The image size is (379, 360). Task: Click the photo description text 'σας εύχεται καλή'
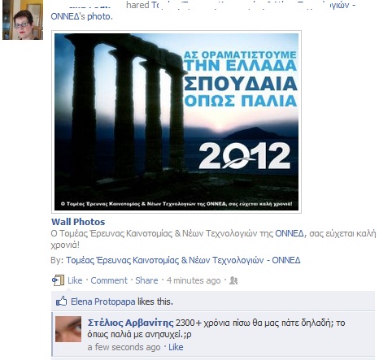click(x=342, y=233)
